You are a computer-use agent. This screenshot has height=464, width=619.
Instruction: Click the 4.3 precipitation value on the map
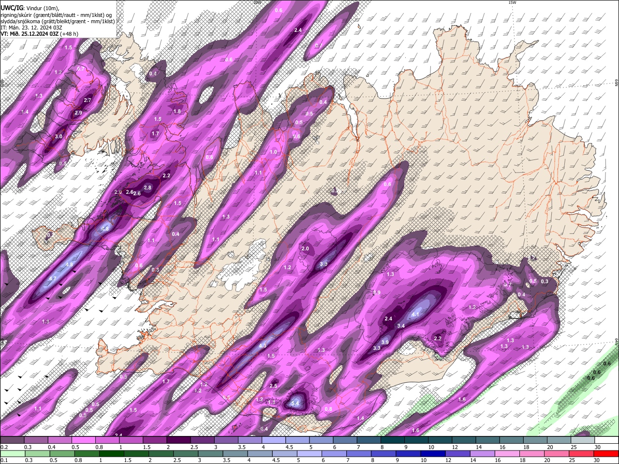pyautogui.click(x=263, y=346)
